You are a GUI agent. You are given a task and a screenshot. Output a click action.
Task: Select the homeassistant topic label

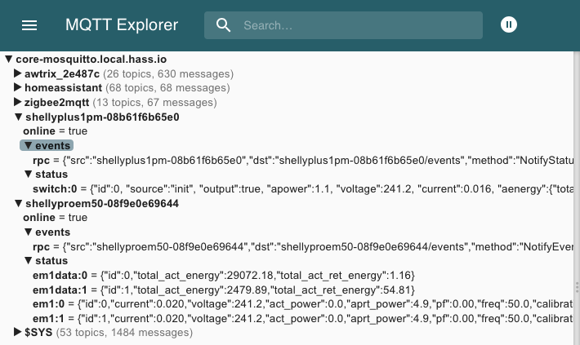point(63,88)
